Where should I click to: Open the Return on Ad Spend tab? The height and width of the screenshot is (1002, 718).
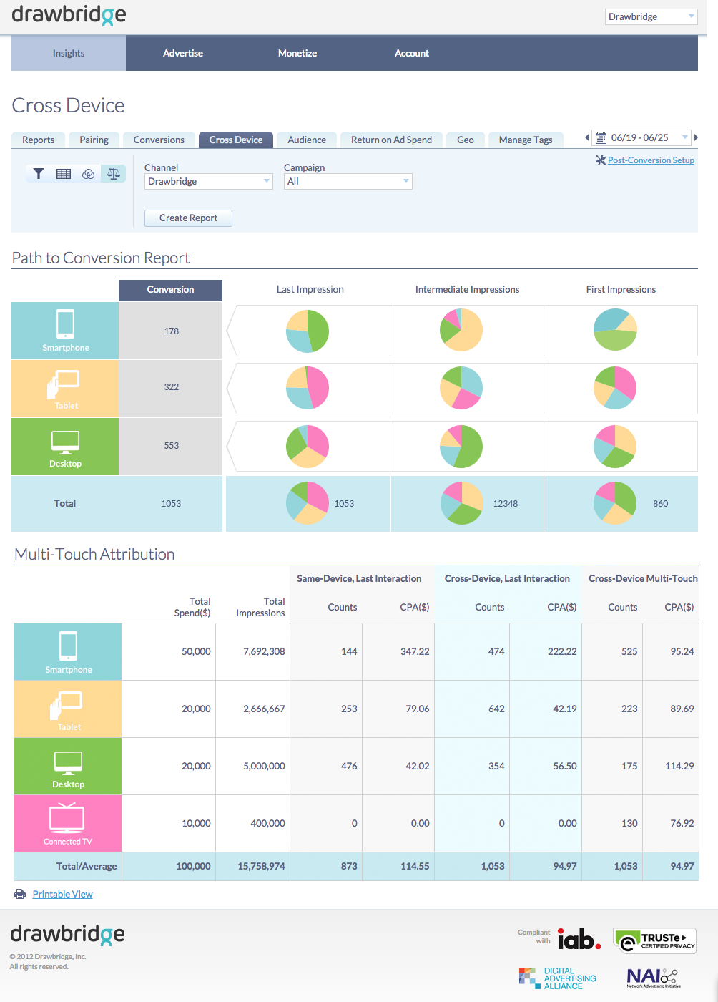point(392,140)
